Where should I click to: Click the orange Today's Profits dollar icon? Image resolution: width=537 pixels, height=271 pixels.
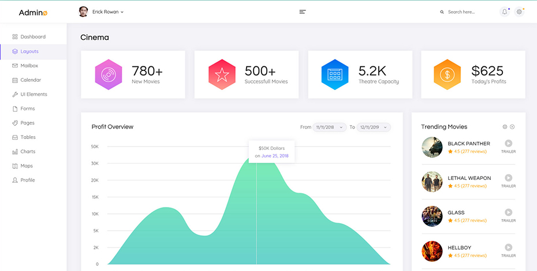coord(447,74)
